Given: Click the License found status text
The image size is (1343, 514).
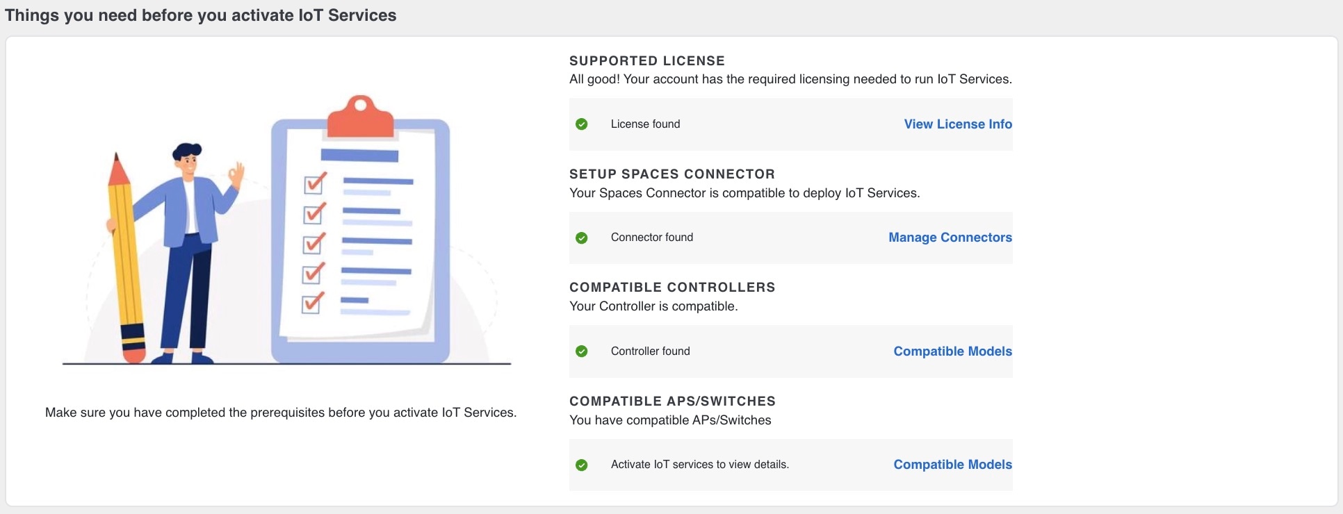Looking at the screenshot, I should click(645, 124).
